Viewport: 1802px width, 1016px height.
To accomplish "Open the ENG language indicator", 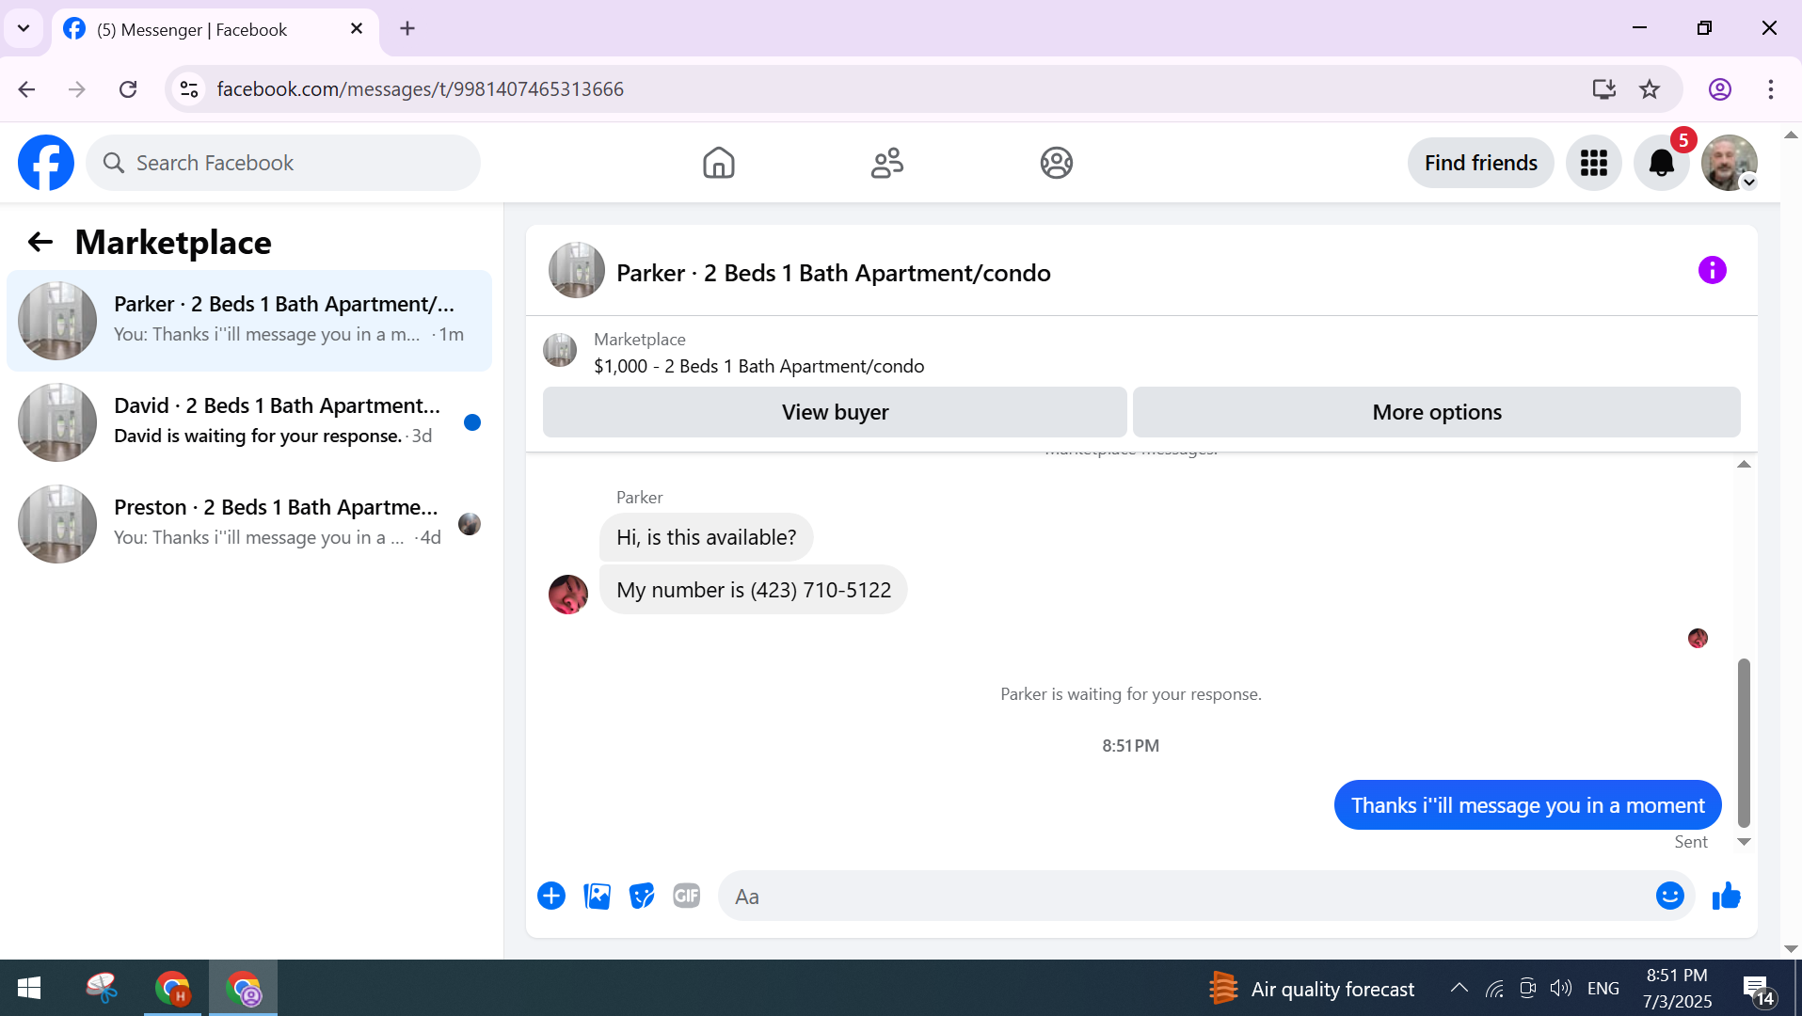I will click(x=1603, y=989).
